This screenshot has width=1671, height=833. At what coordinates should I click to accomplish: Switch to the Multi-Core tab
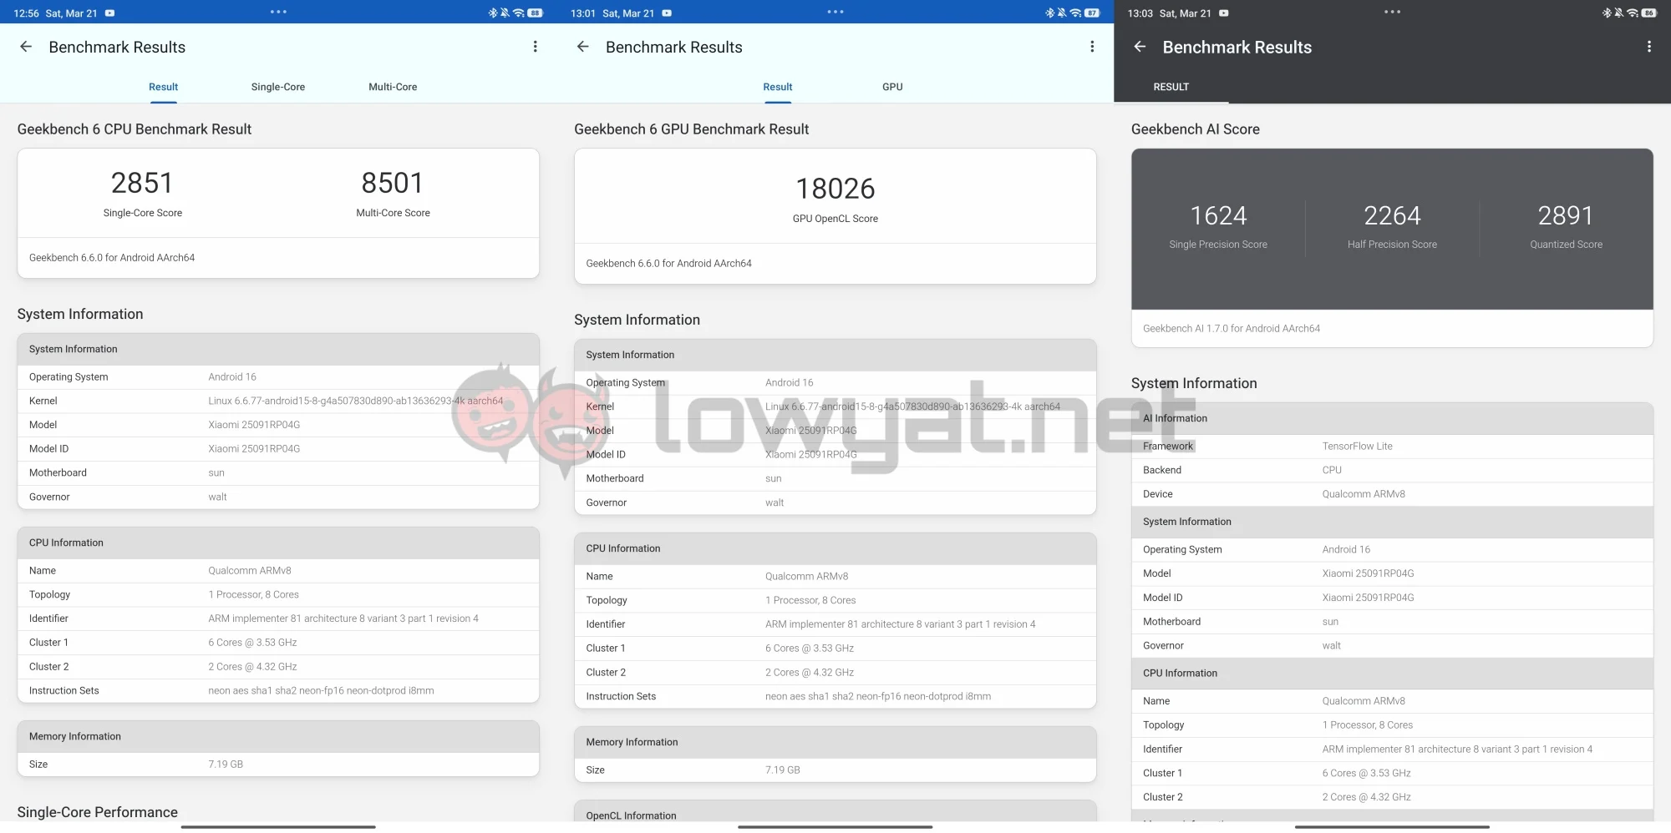click(x=393, y=87)
